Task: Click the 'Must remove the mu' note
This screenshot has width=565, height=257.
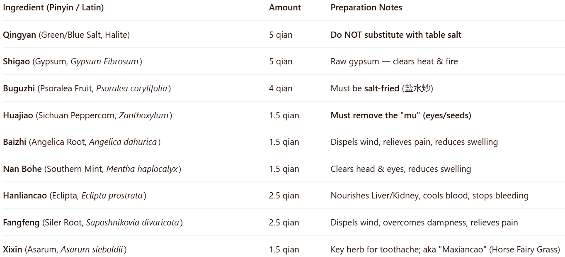Action: [x=401, y=115]
